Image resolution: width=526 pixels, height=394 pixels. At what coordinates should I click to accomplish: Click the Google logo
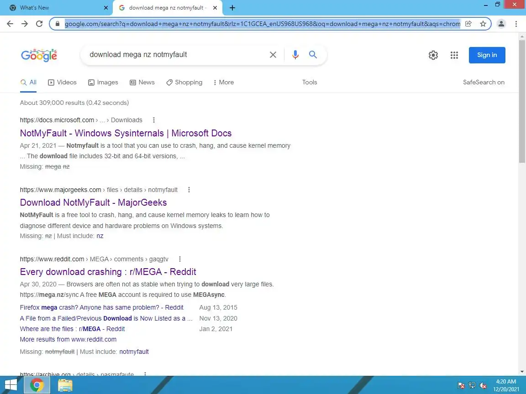39,55
